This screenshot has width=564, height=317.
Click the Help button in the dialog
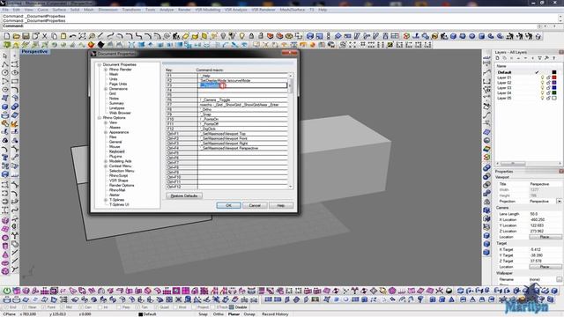coord(281,205)
